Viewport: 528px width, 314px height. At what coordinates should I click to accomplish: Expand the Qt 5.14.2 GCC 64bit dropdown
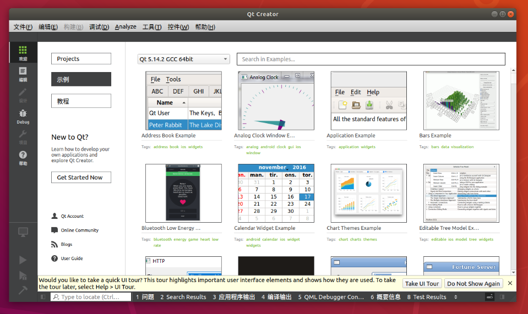tap(183, 59)
